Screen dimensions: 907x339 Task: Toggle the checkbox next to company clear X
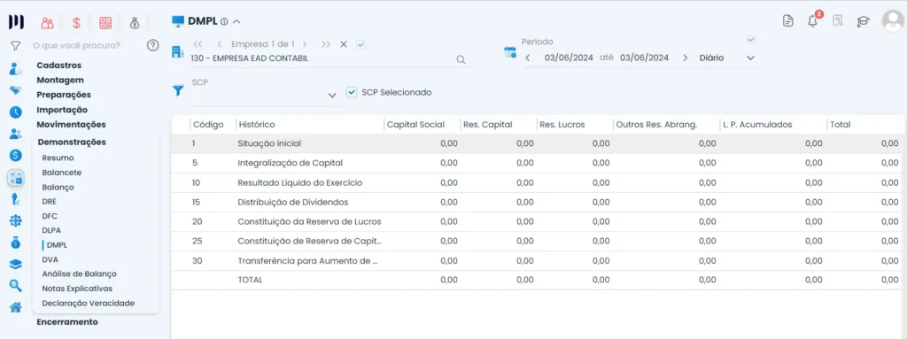[x=361, y=44]
